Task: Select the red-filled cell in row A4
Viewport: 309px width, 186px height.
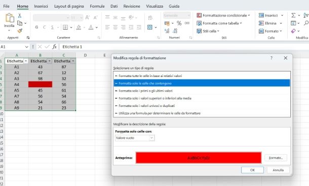Action: (40, 85)
